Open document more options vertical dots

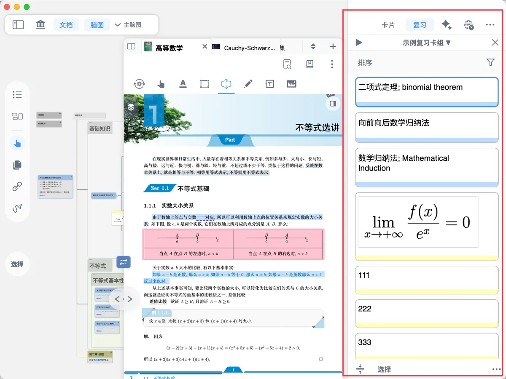click(332, 64)
